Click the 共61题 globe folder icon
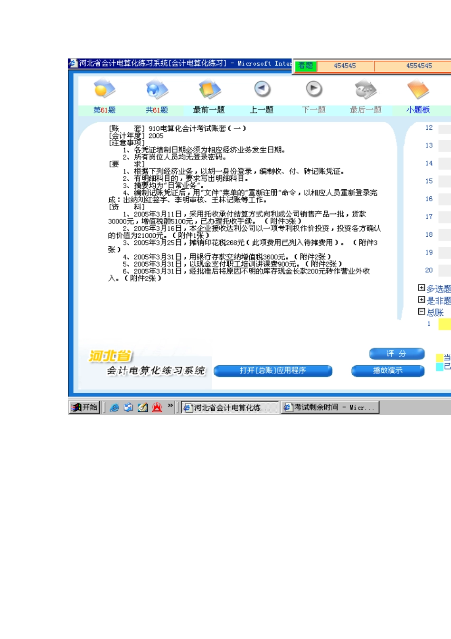Image resolution: width=451 pixels, height=639 pixels. tap(157, 89)
